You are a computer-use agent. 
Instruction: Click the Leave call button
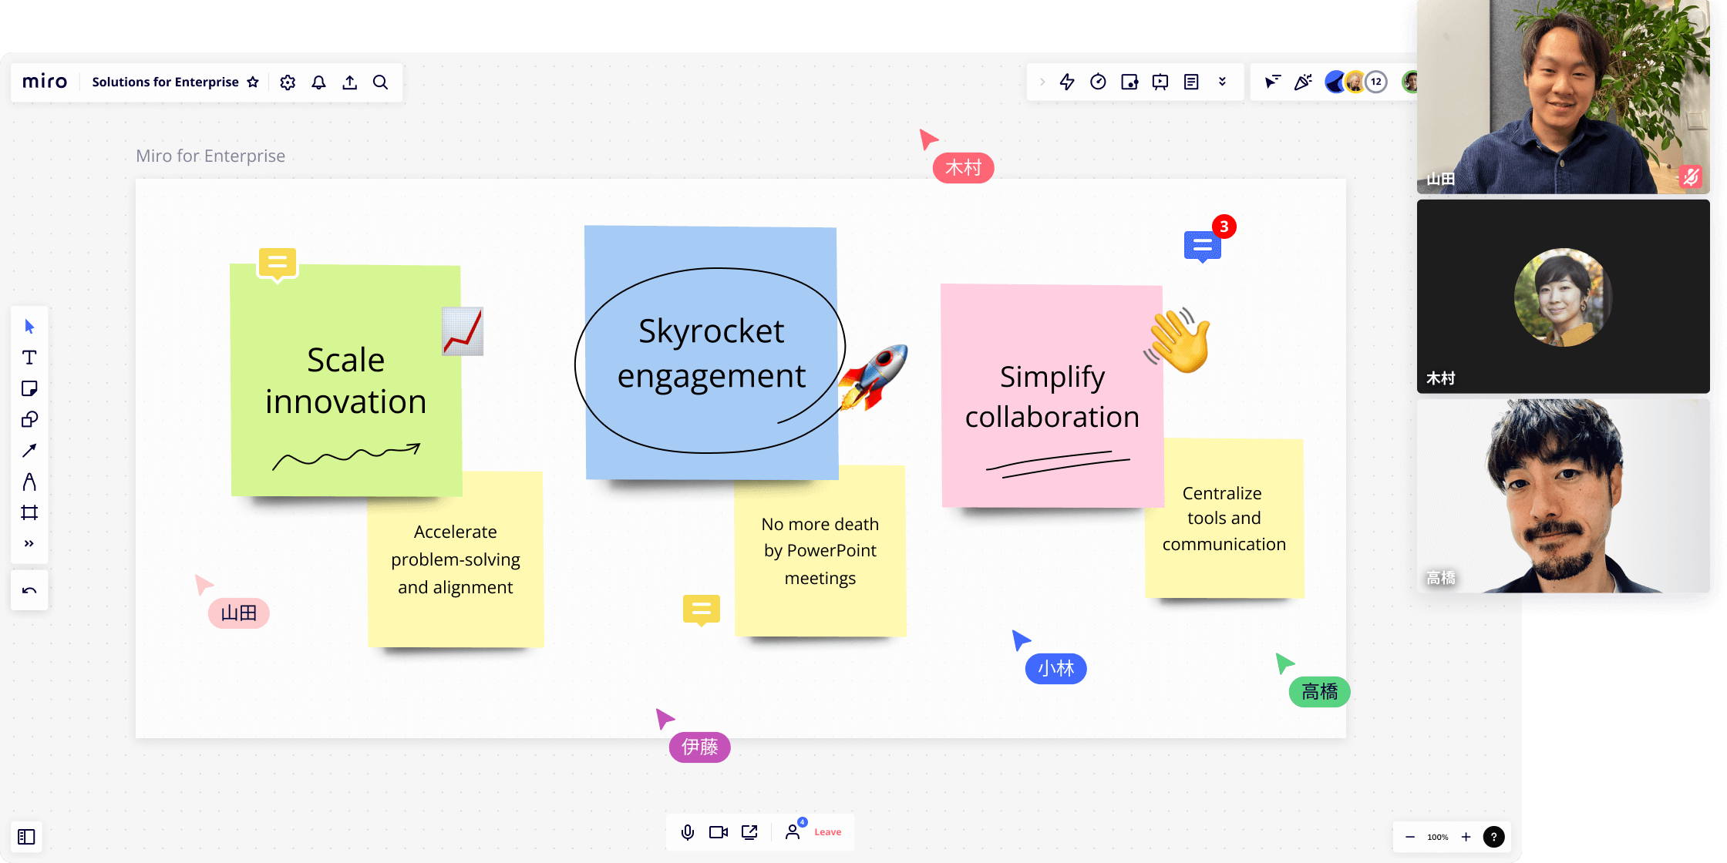(827, 832)
